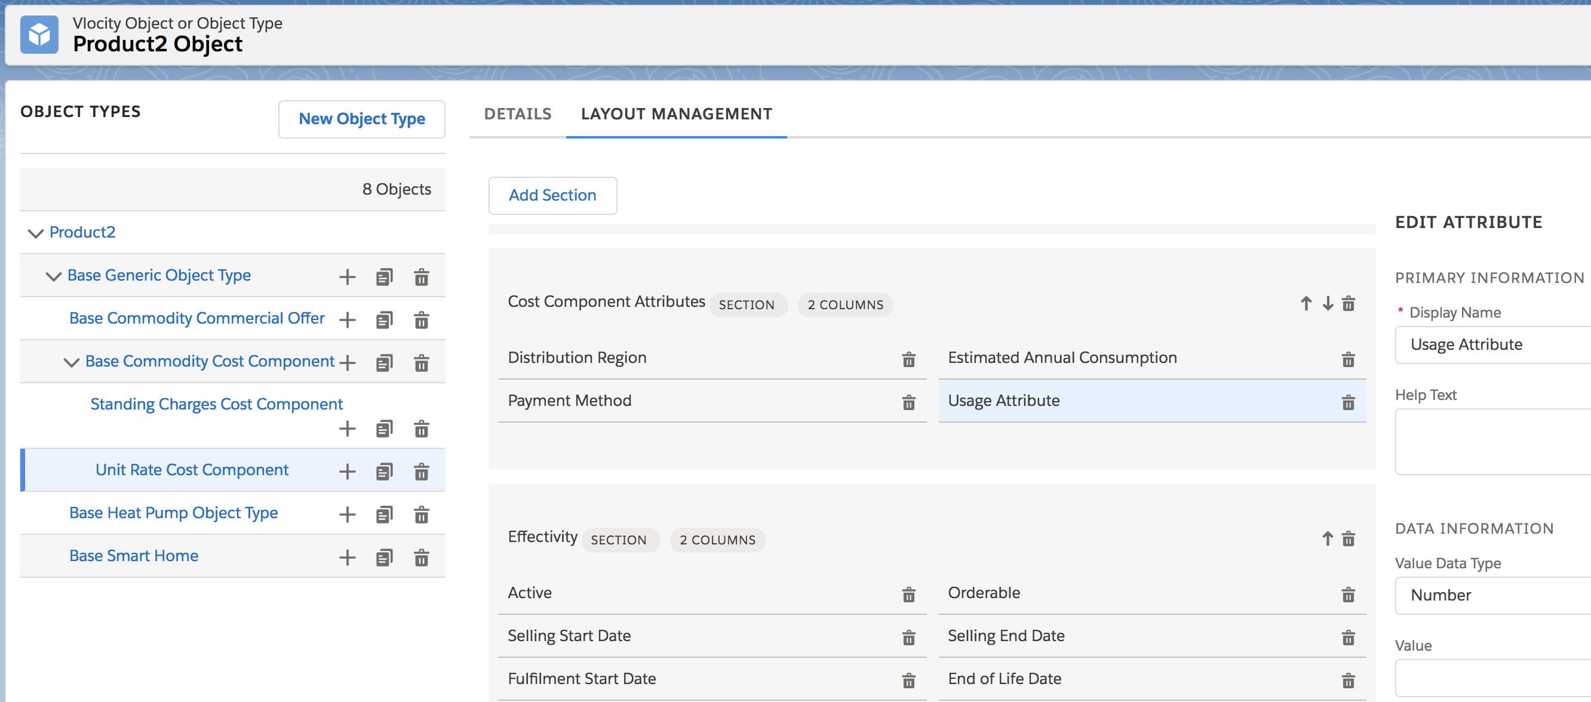This screenshot has width=1591, height=702.
Task: Click the Display Name input field
Action: click(1495, 344)
